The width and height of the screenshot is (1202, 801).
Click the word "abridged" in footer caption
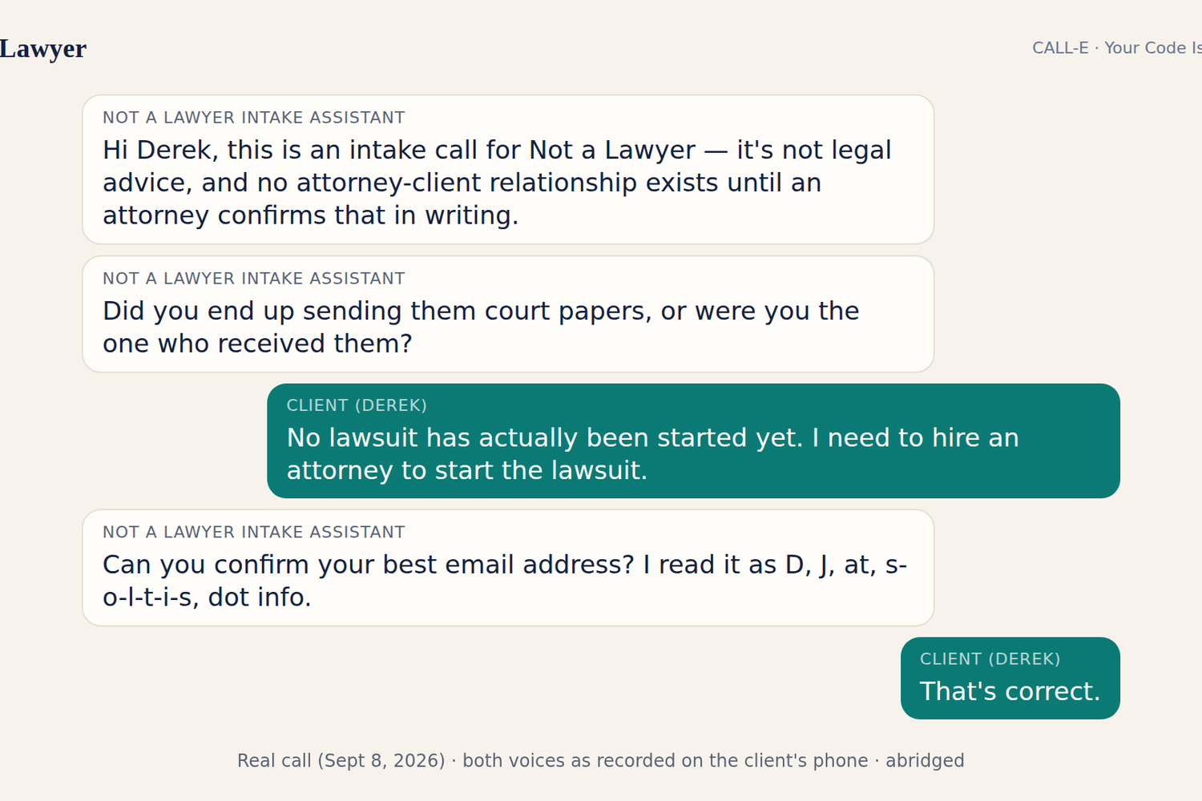tap(925, 760)
